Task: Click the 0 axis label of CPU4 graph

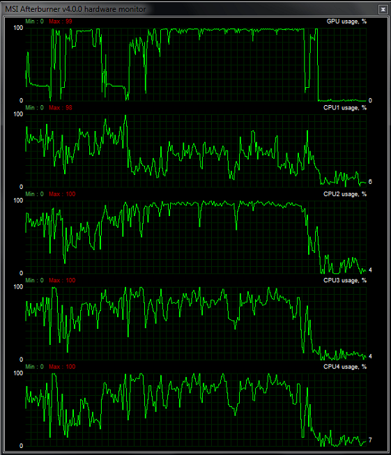Action: tap(21, 446)
